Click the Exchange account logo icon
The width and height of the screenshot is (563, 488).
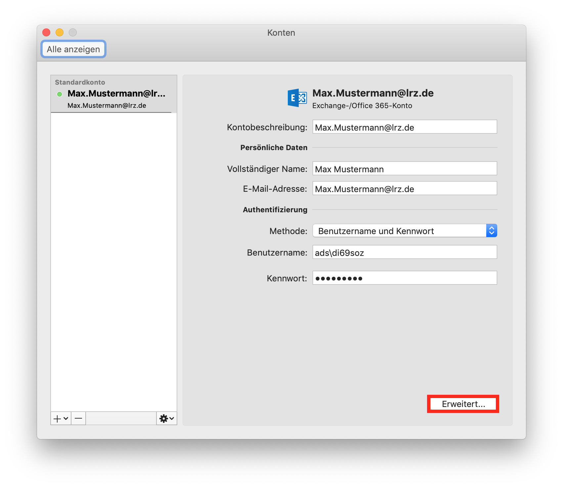tap(297, 98)
